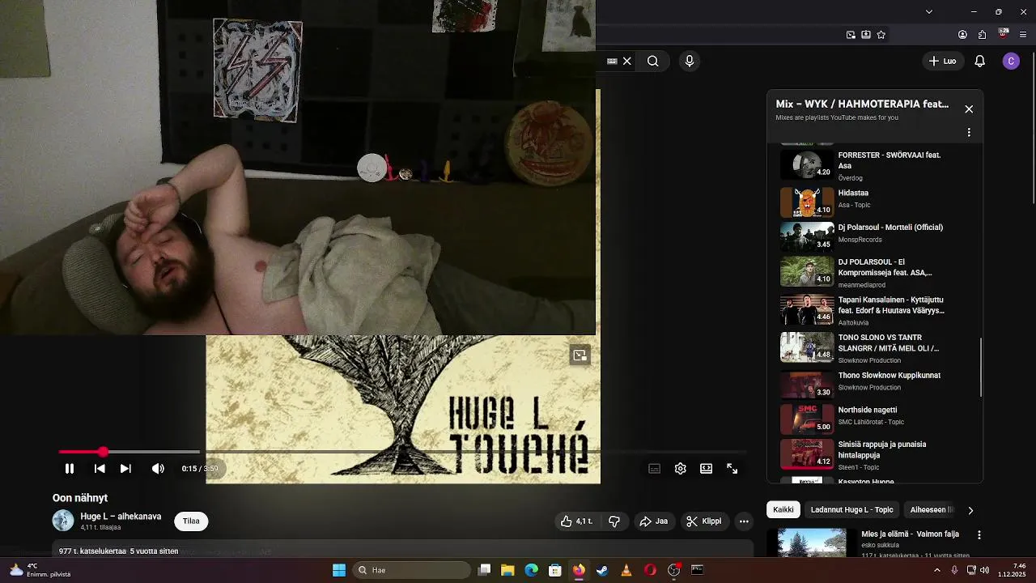Click the Luo create button
The image size is (1036, 583).
(x=942, y=61)
